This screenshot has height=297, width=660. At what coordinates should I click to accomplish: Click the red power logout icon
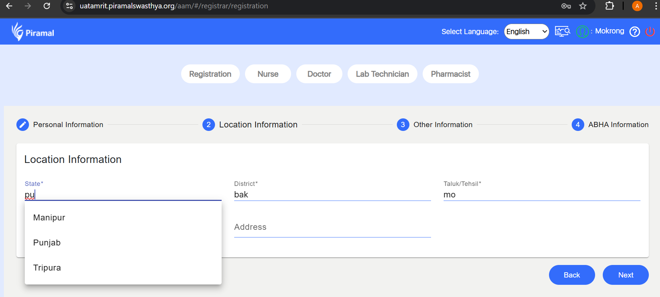[650, 32]
